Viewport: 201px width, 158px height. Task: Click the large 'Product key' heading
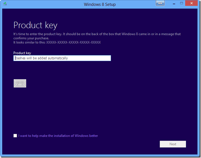click(35, 25)
